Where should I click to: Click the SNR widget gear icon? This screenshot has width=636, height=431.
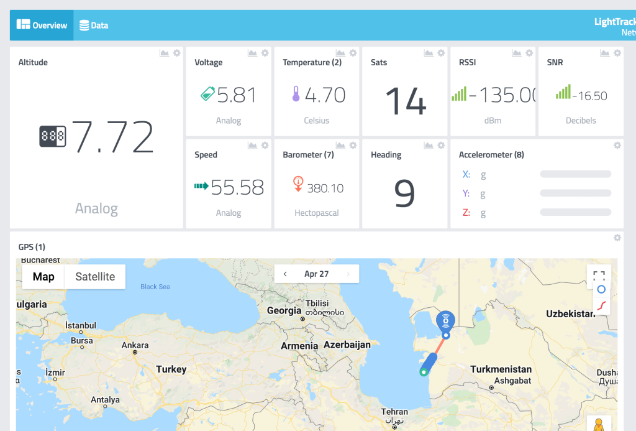pyautogui.click(x=617, y=53)
